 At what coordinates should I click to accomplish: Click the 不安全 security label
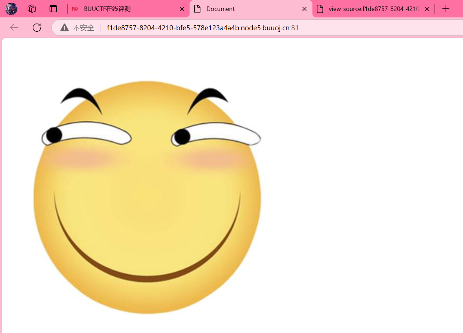83,28
